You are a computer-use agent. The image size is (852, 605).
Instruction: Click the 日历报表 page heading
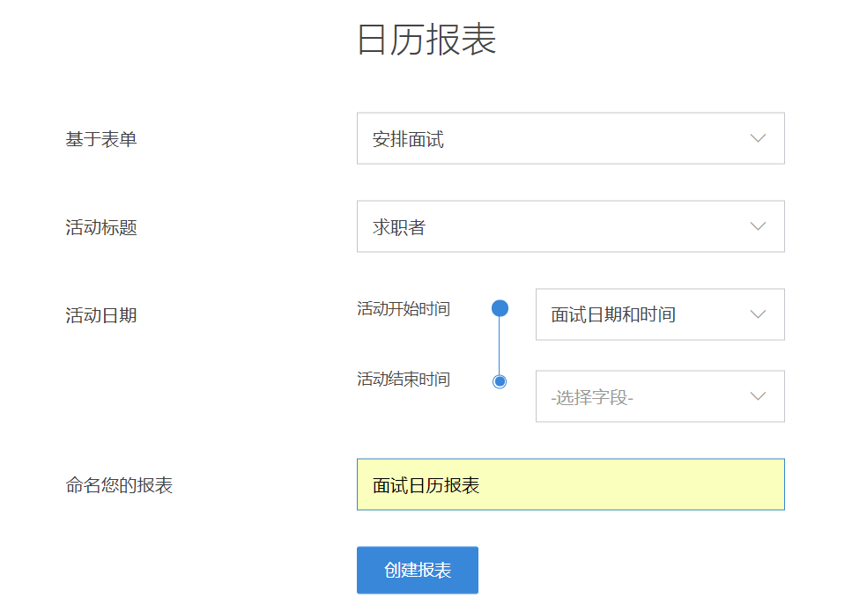426,40
